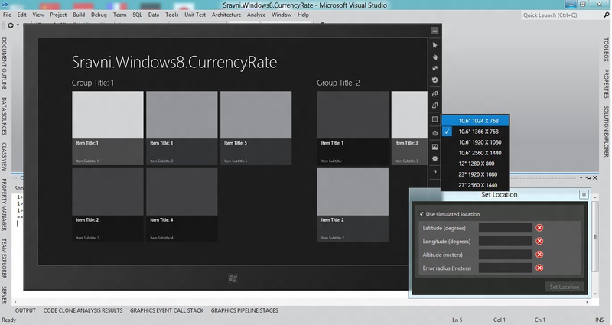Focus the Latitude (degrees) input field
The height and width of the screenshot is (325, 612).
506,228
